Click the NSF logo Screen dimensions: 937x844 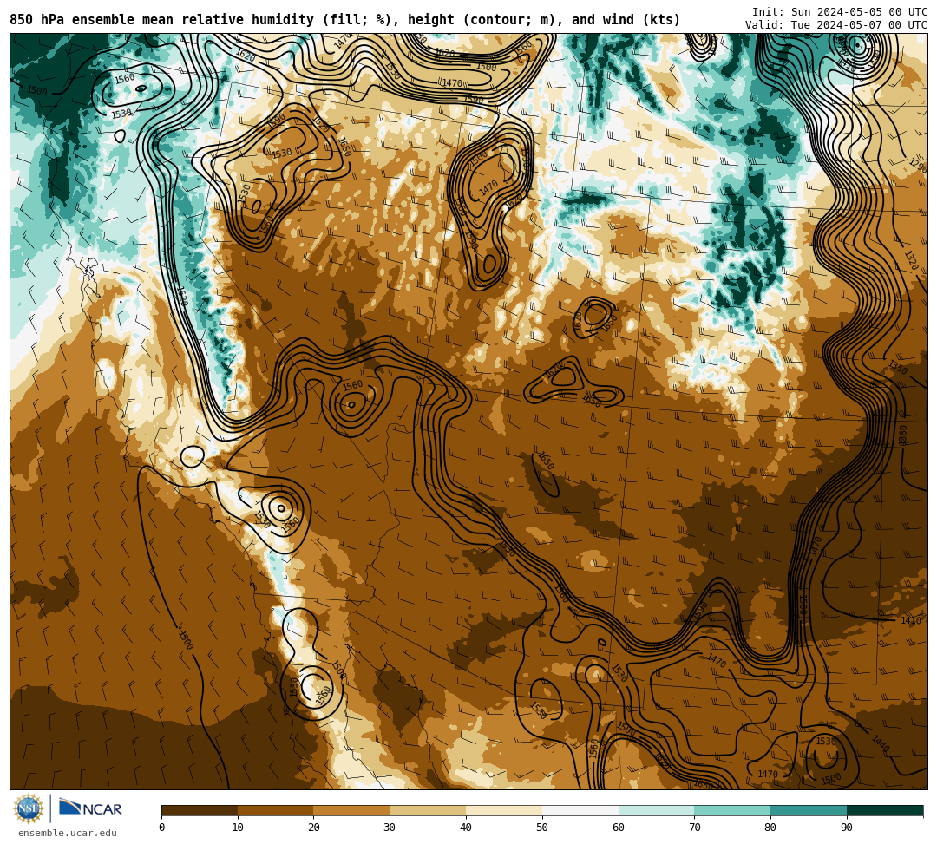(28, 808)
